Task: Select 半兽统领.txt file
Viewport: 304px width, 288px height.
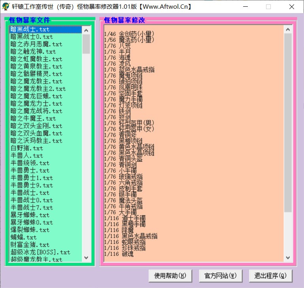Action: click(45, 163)
